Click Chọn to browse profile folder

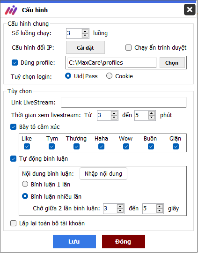[172, 63]
